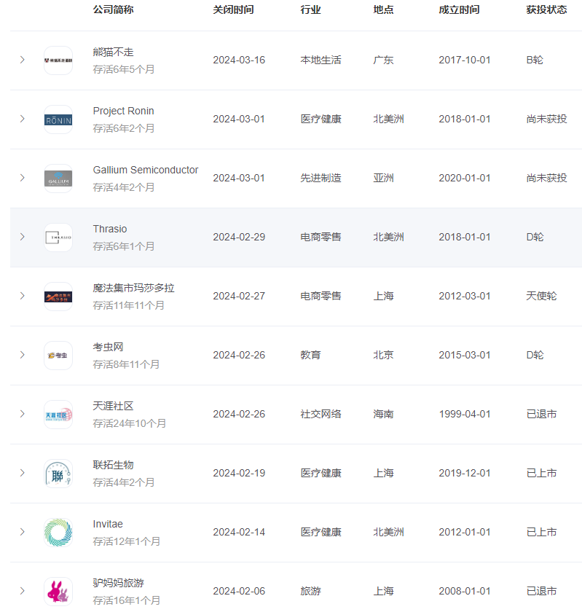The width and height of the screenshot is (582, 612).
Task: Click the close date 2024-02-19
Action: point(239,473)
